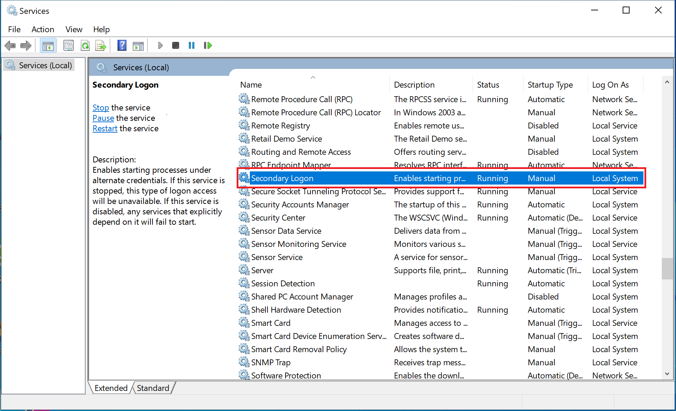
Task: Switch to the Standard tab
Action: pyautogui.click(x=153, y=388)
